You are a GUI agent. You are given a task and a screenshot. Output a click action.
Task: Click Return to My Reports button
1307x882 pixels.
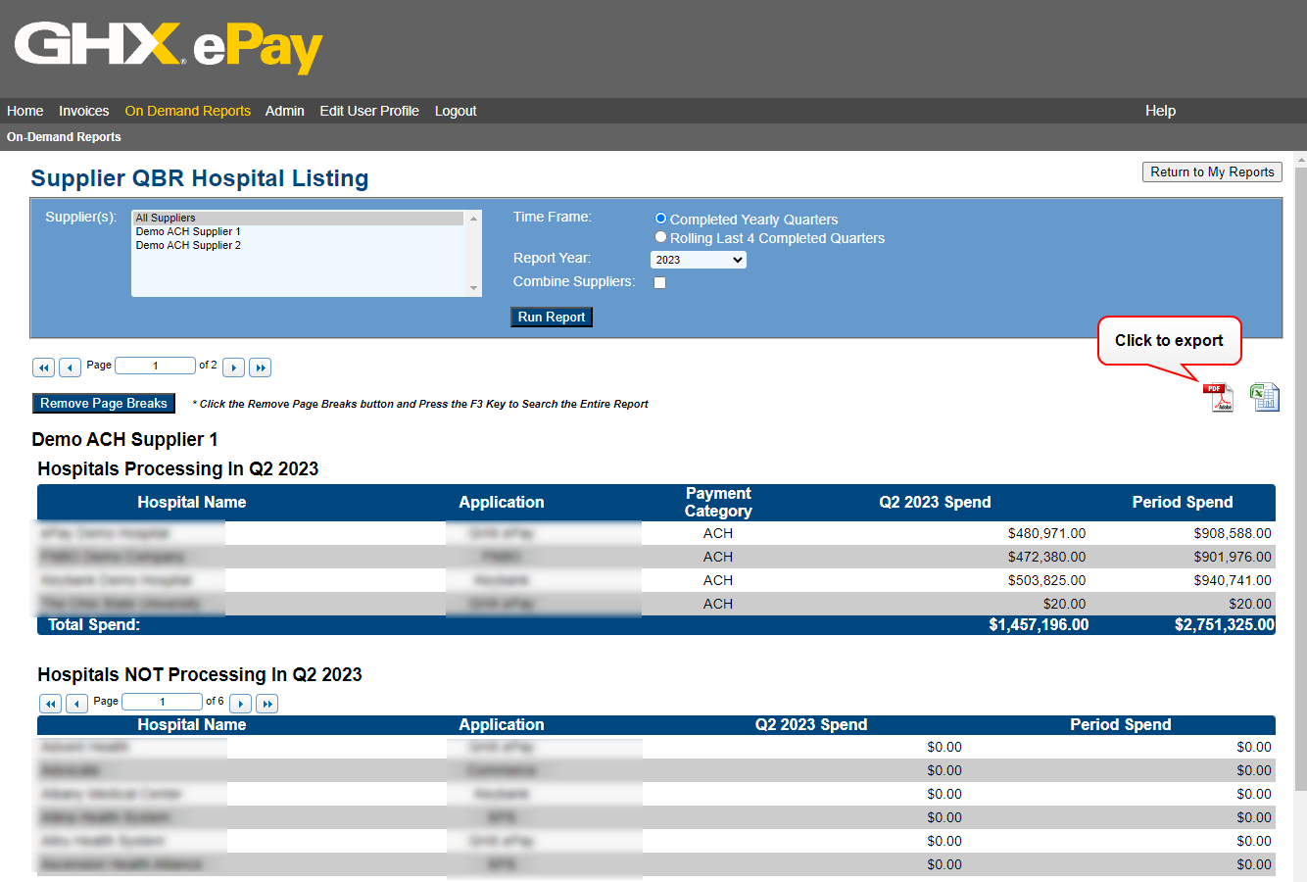(1212, 171)
